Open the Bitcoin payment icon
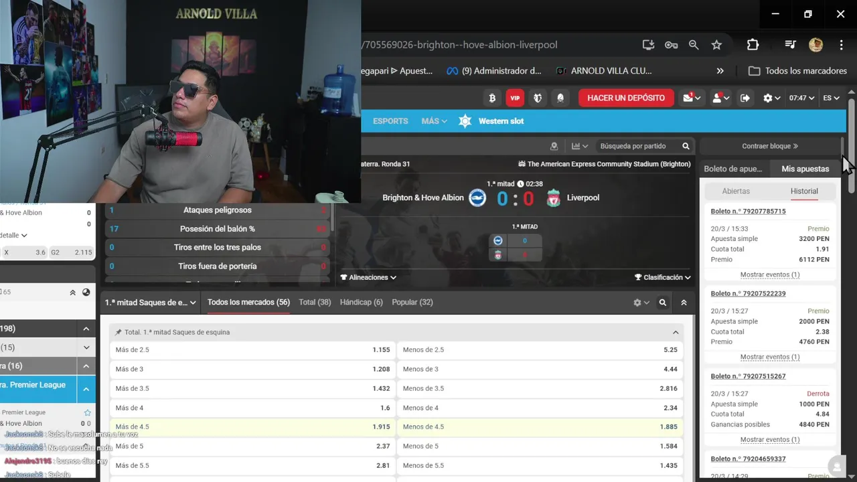This screenshot has width=857, height=482. tap(492, 98)
